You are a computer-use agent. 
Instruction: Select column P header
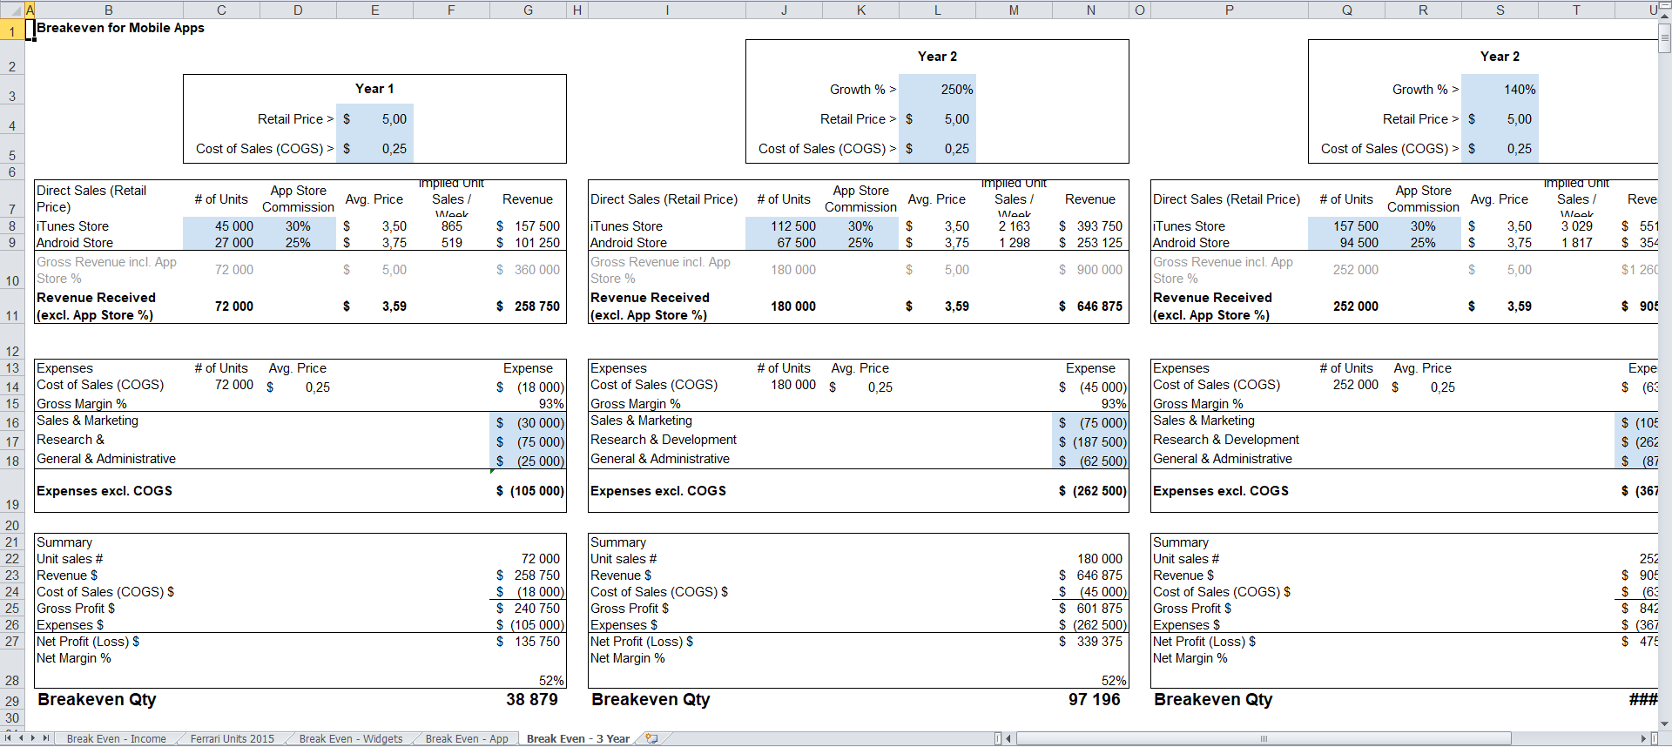coord(1229,10)
